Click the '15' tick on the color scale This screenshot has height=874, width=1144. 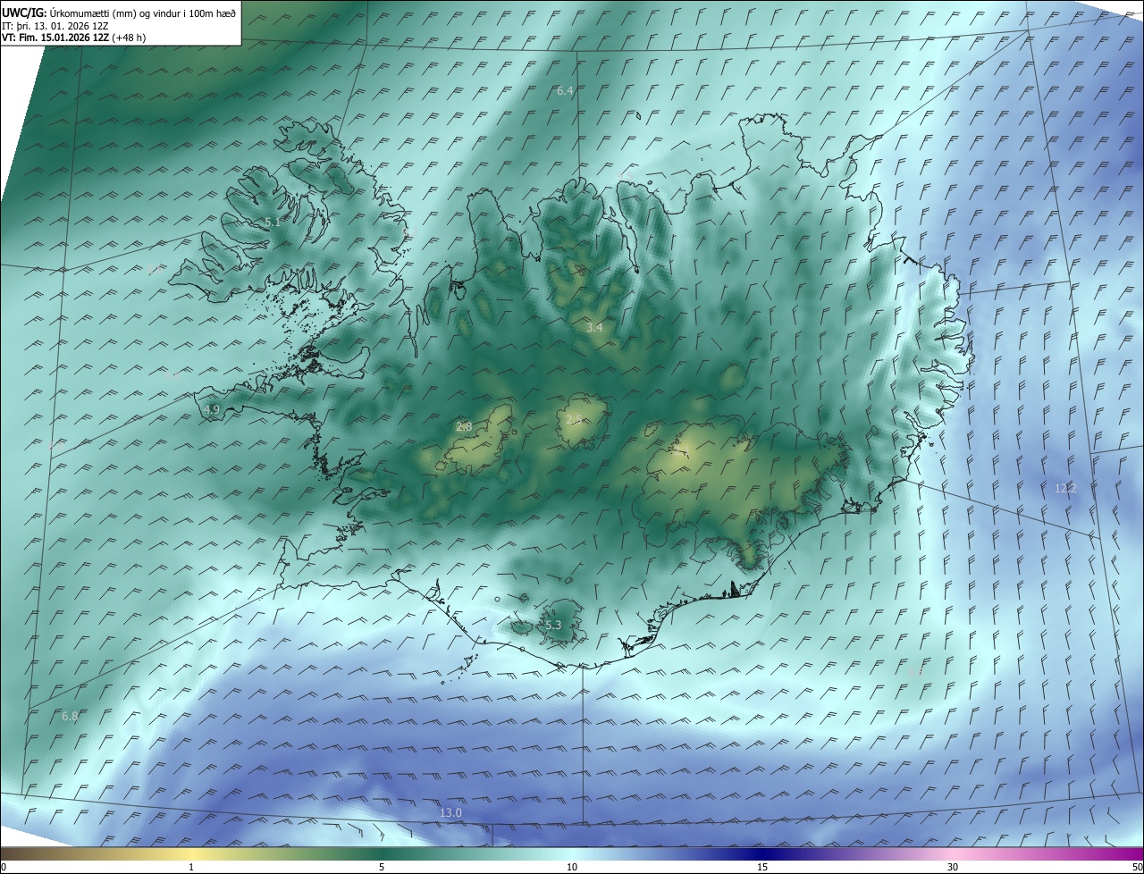(x=762, y=867)
